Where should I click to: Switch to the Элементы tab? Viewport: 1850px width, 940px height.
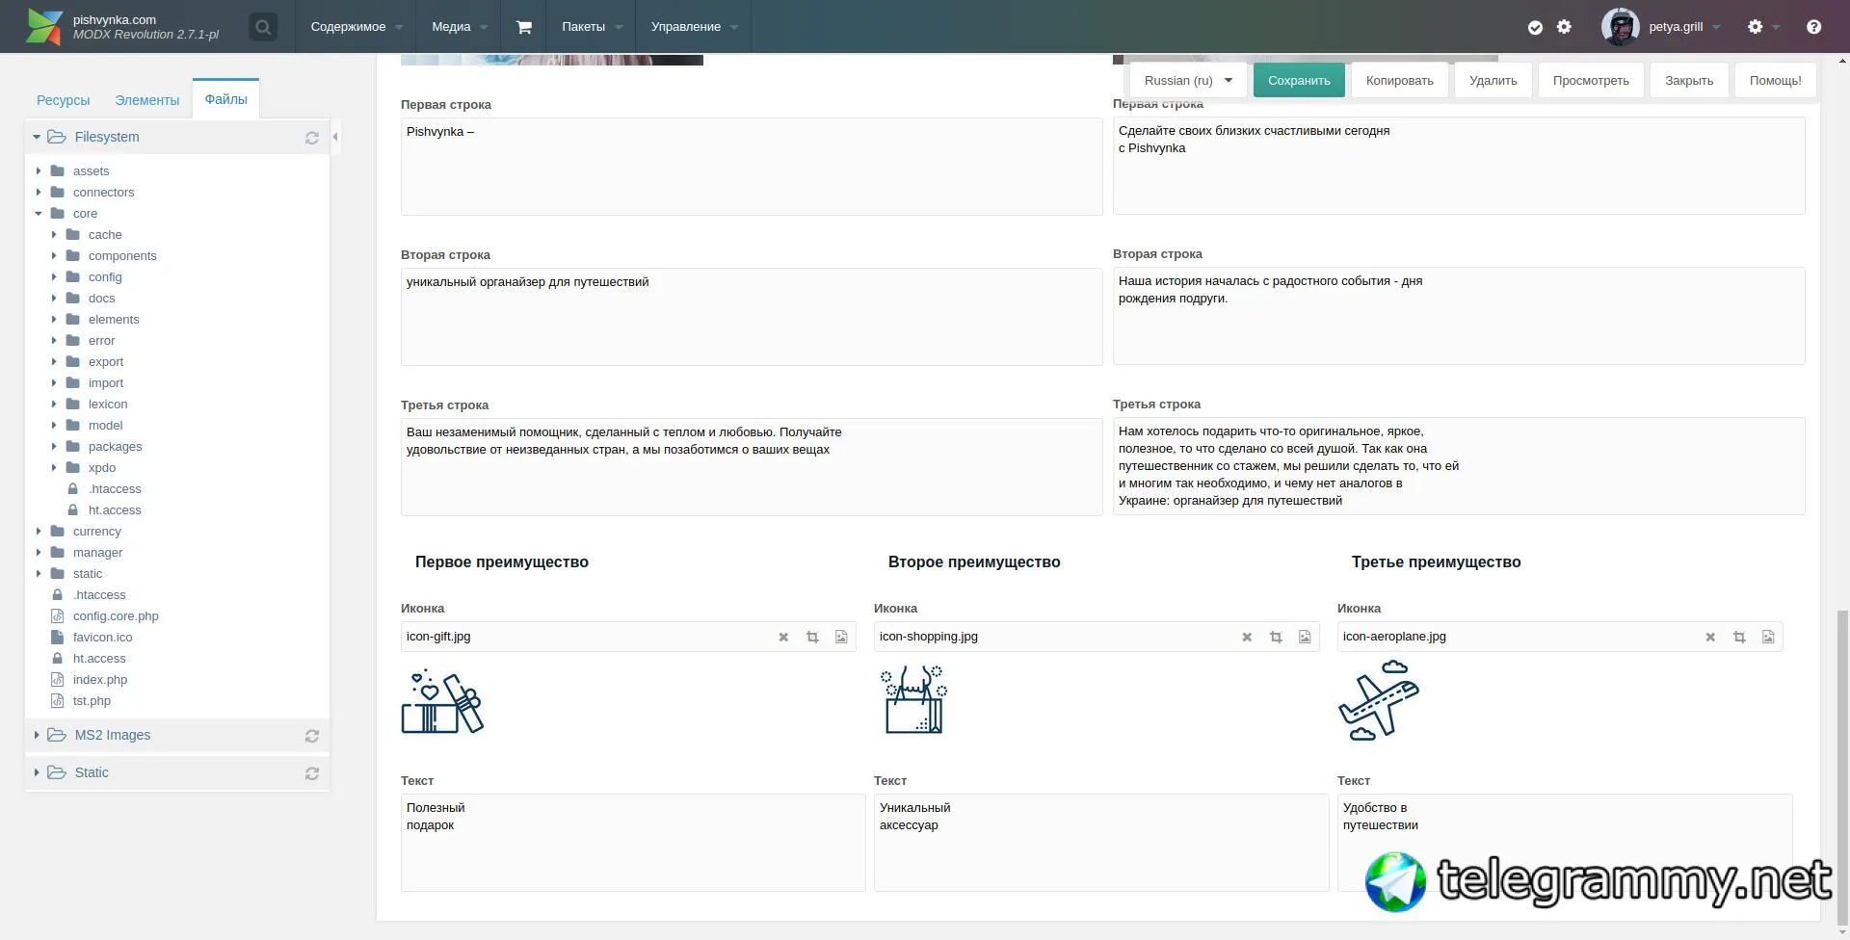[147, 100]
